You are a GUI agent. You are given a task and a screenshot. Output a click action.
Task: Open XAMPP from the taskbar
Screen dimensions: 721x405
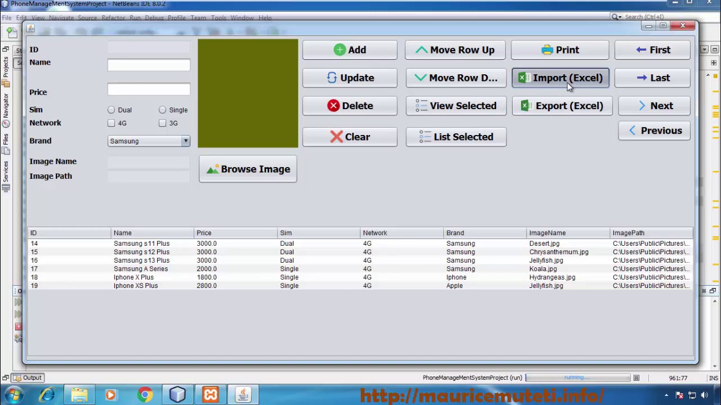click(x=211, y=395)
